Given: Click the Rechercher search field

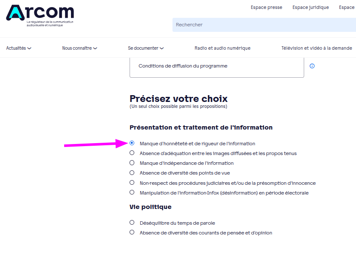Looking at the screenshot, I should [263, 25].
